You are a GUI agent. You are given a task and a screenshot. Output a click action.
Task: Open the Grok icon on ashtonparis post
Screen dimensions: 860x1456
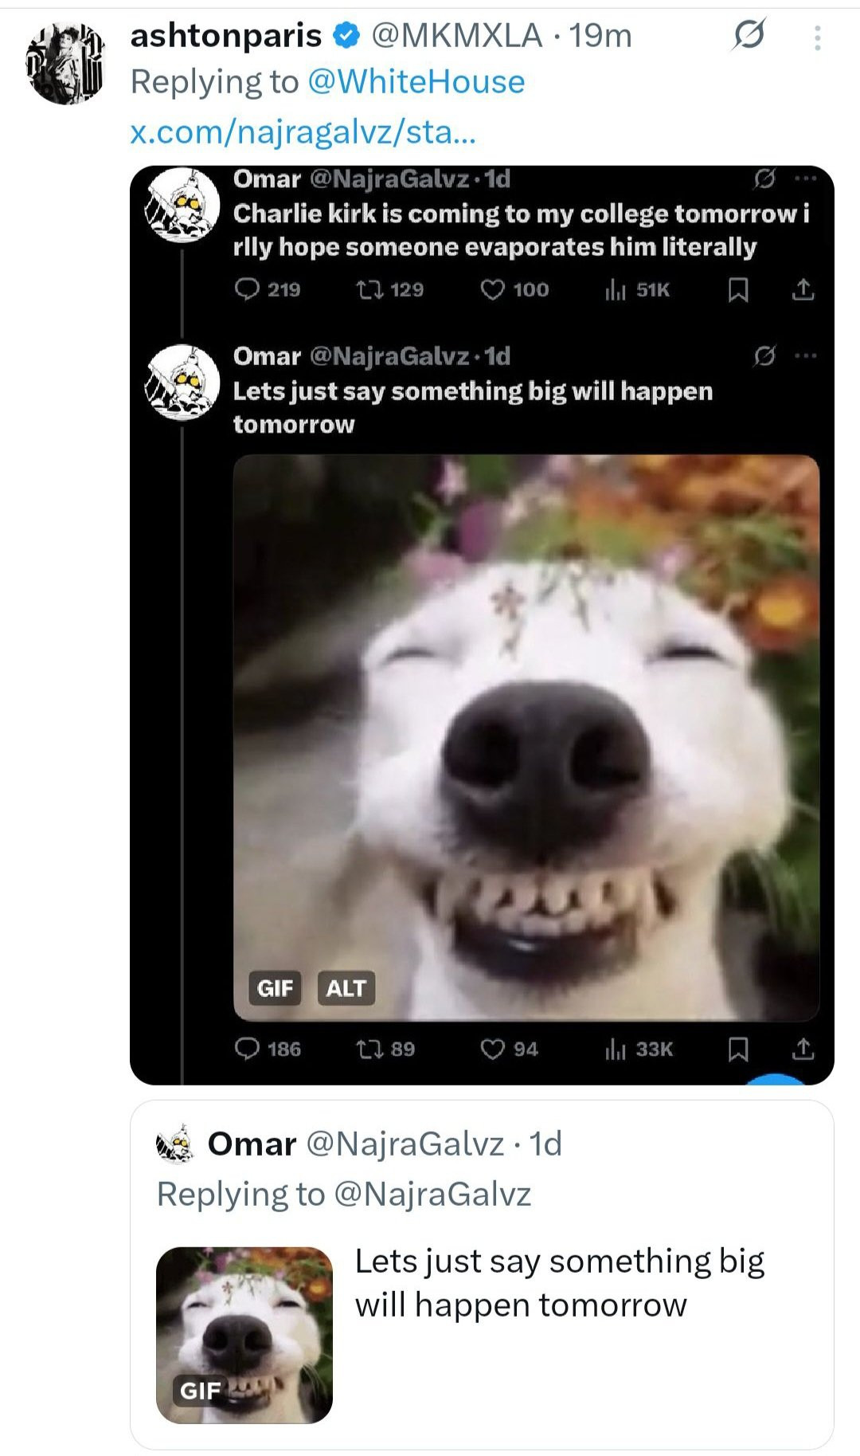[x=749, y=35]
